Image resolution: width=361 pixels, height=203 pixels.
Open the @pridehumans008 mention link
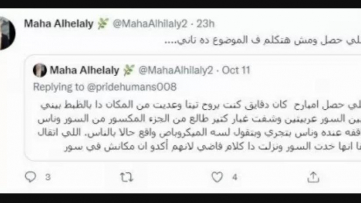tap(132, 87)
